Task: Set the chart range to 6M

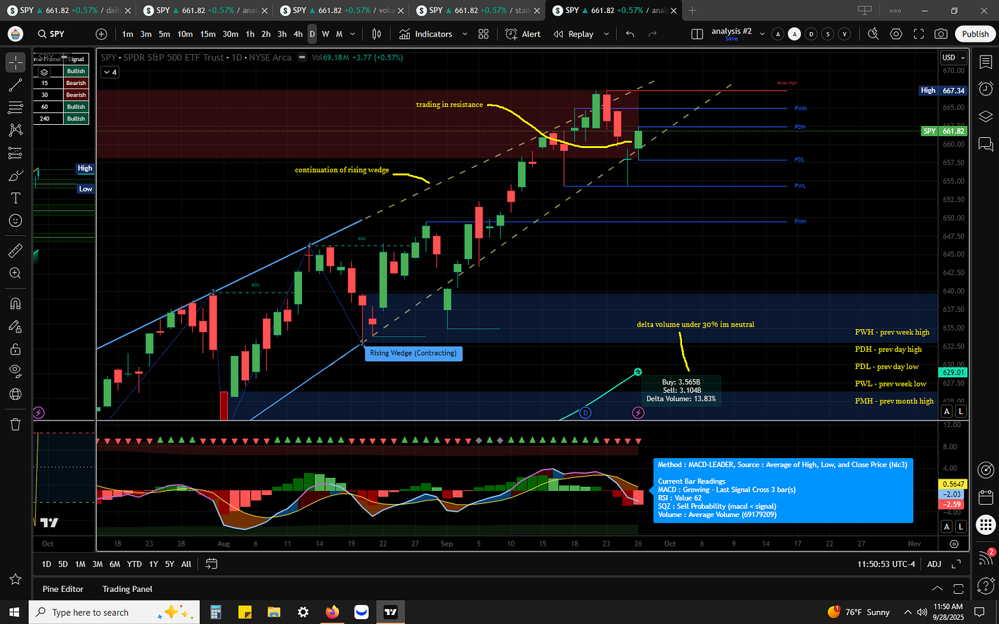Action: tap(115, 564)
